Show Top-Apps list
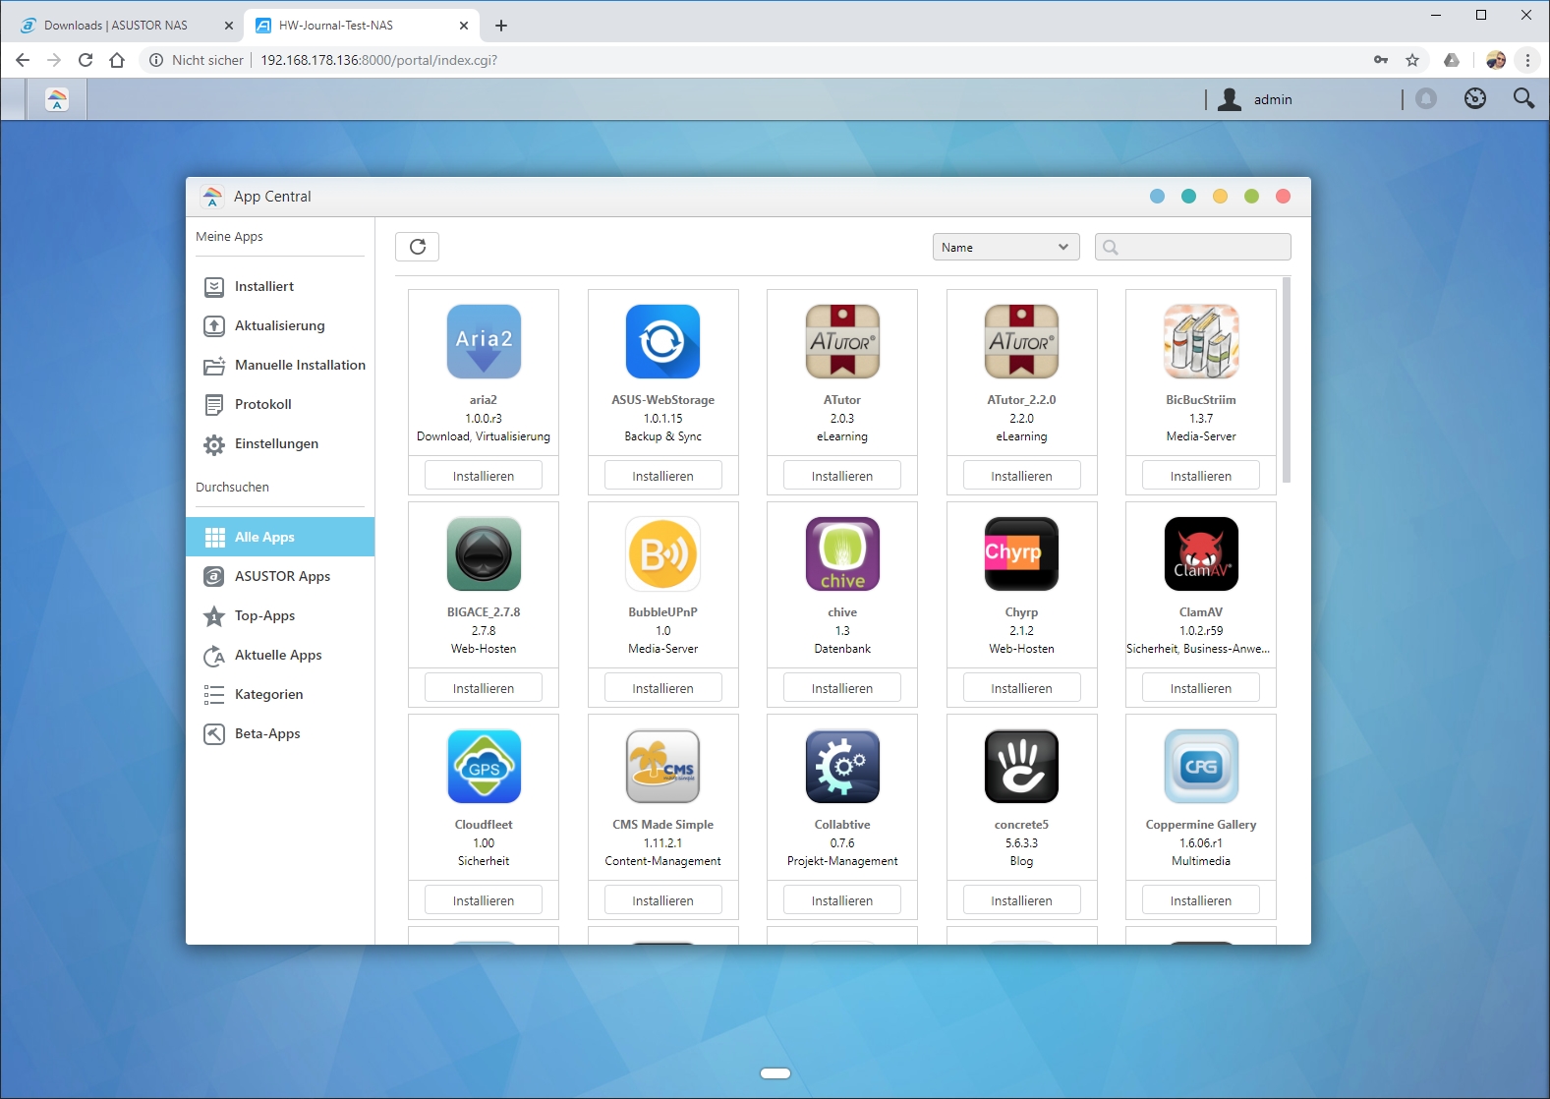This screenshot has height=1099, width=1550. (280, 615)
